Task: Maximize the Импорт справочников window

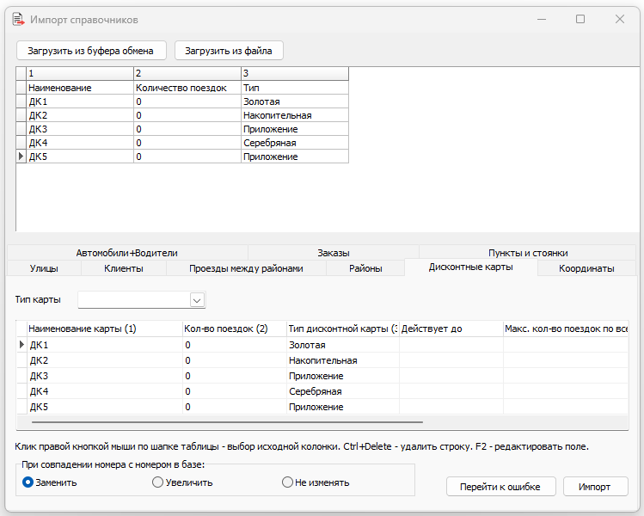Action: click(x=580, y=19)
